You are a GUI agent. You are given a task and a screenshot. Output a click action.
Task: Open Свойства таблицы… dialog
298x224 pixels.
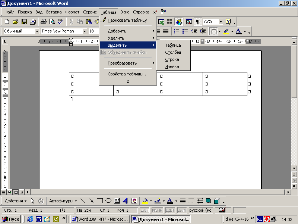128,74
